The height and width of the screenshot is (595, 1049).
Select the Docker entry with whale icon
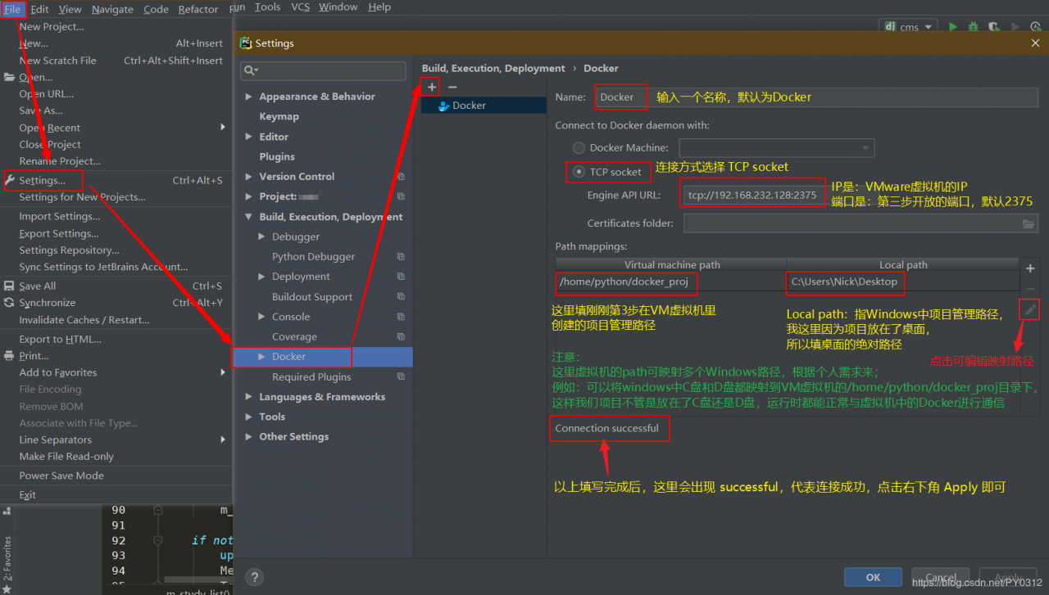[x=484, y=106]
